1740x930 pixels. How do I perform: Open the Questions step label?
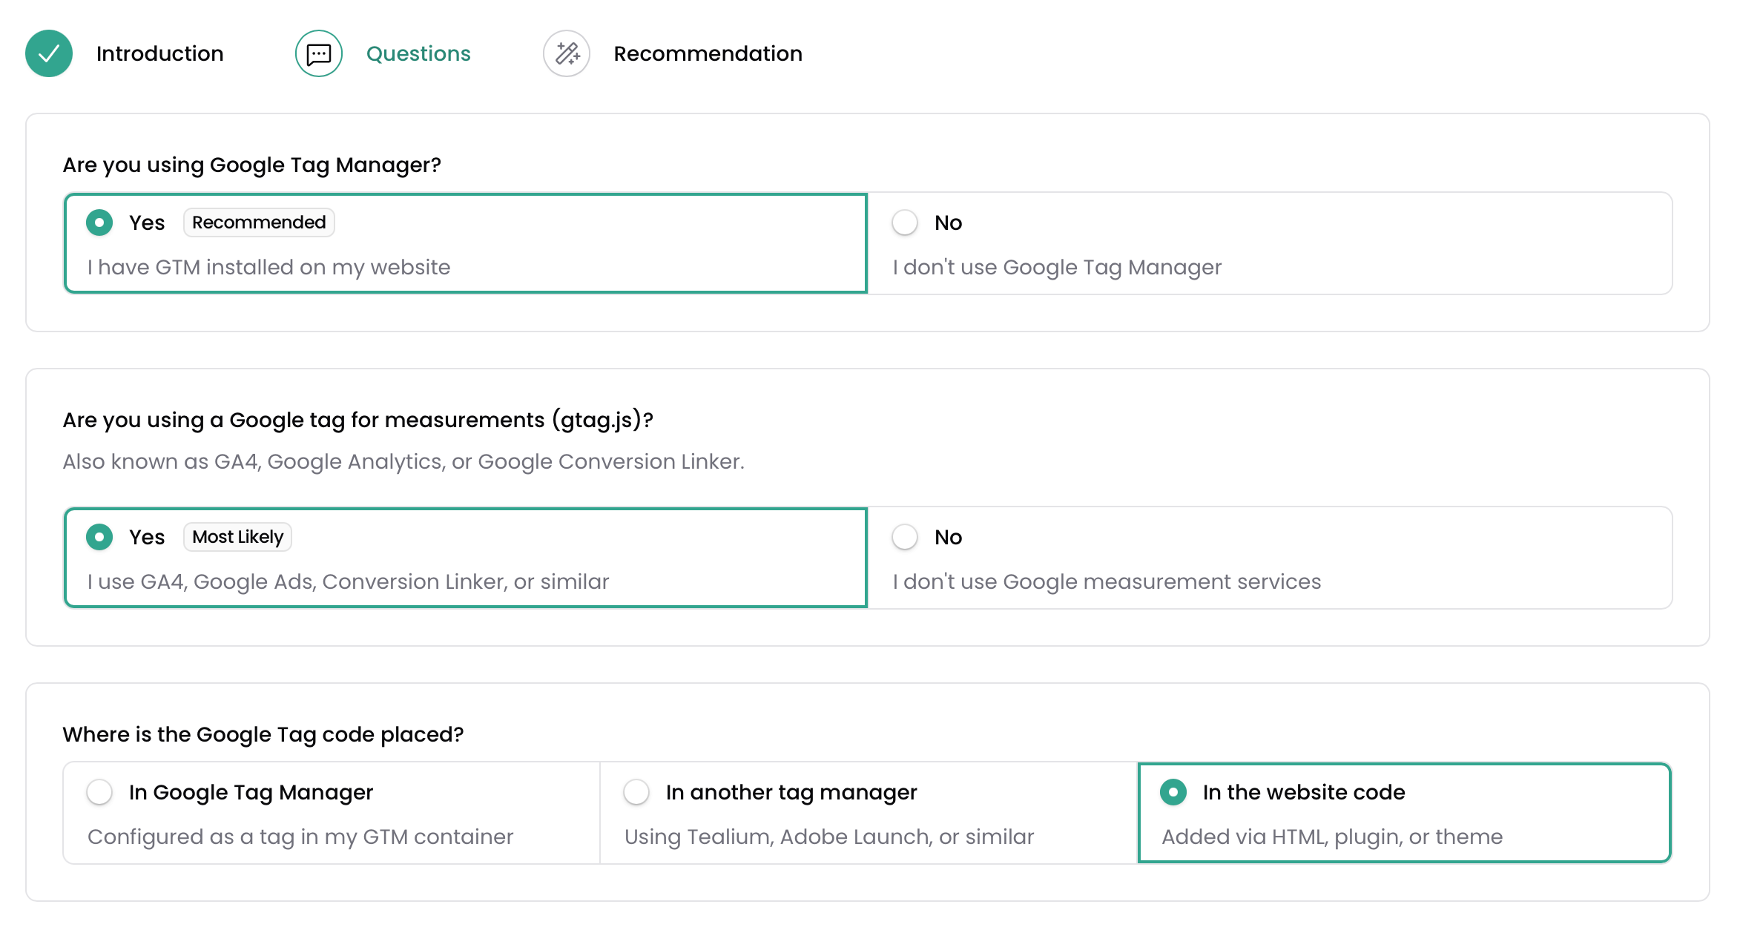click(x=418, y=53)
